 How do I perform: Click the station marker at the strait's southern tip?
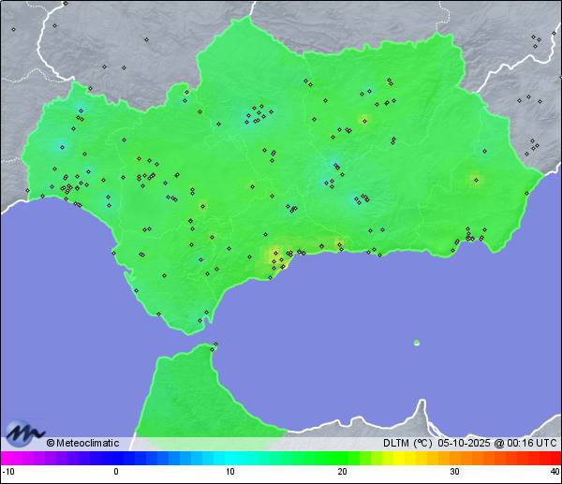click(215, 345)
